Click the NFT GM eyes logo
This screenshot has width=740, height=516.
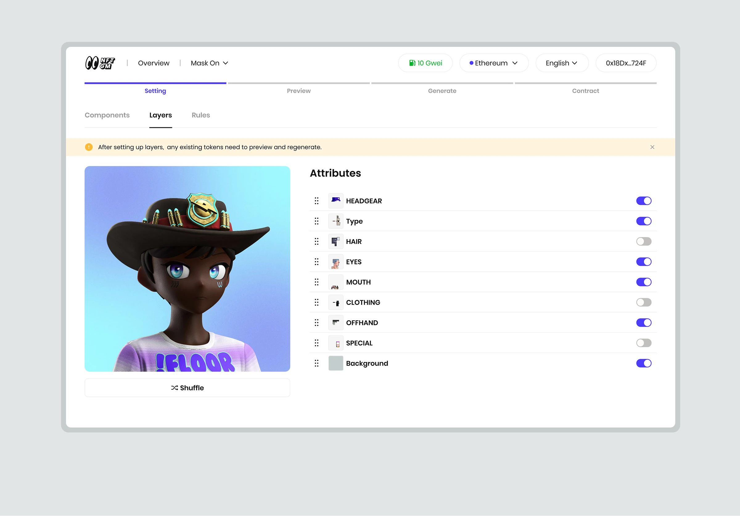coord(100,63)
